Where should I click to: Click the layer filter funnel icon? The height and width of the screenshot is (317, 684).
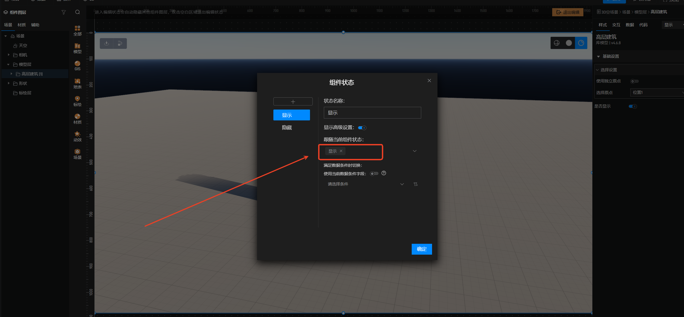[x=64, y=12]
